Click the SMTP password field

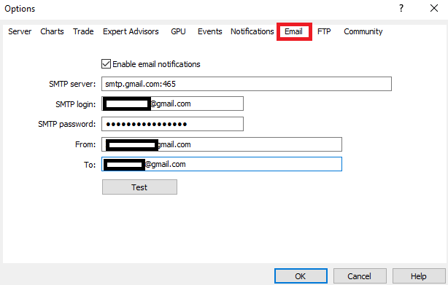click(173, 124)
